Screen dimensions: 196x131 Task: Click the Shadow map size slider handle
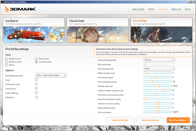[x=158, y=86]
